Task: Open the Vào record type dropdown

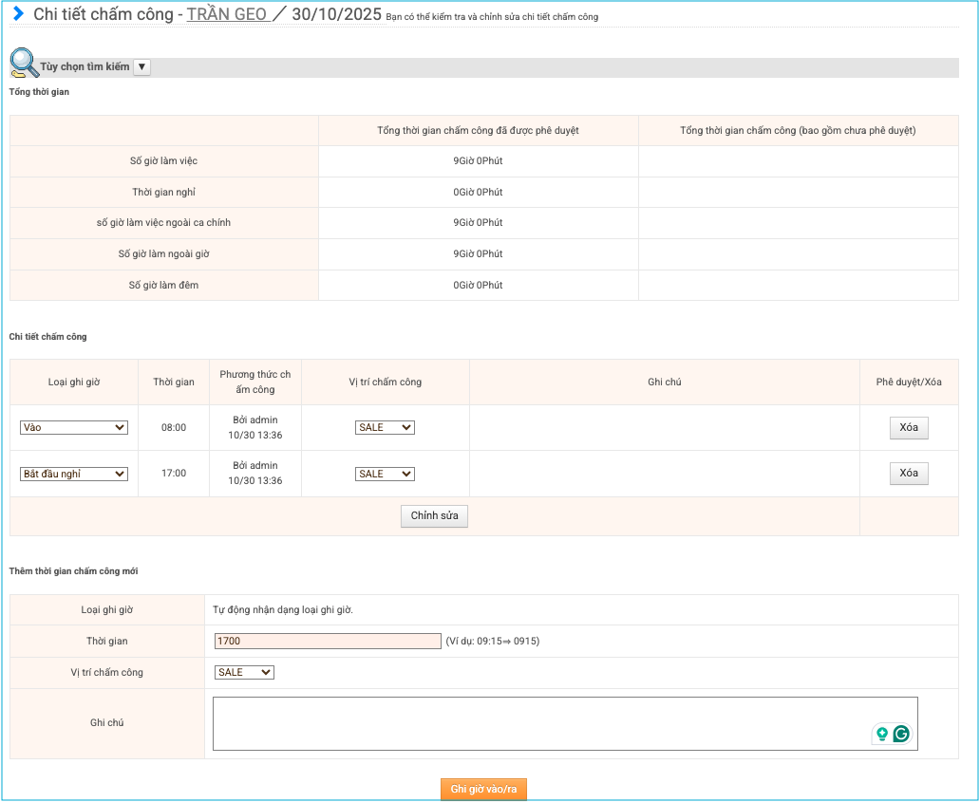Action: (x=74, y=428)
